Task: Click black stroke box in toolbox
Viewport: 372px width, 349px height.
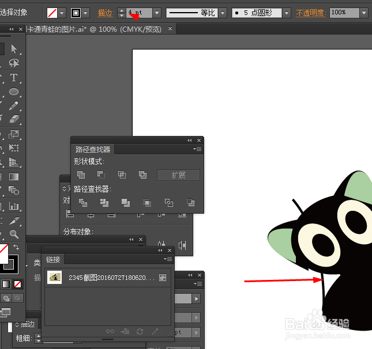Action: click(12, 266)
